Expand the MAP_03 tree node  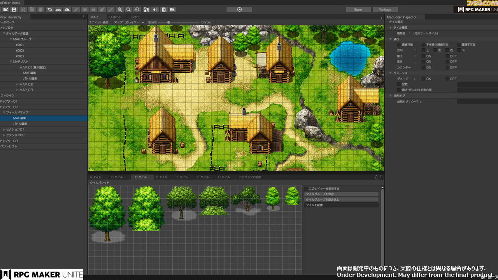coord(18,90)
